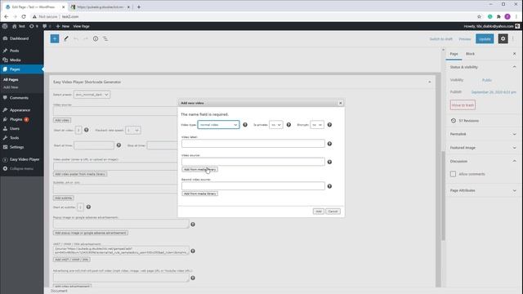The height and width of the screenshot is (294, 523).
Task: Click help icon beside dialog Video source field
Action: [329, 162]
